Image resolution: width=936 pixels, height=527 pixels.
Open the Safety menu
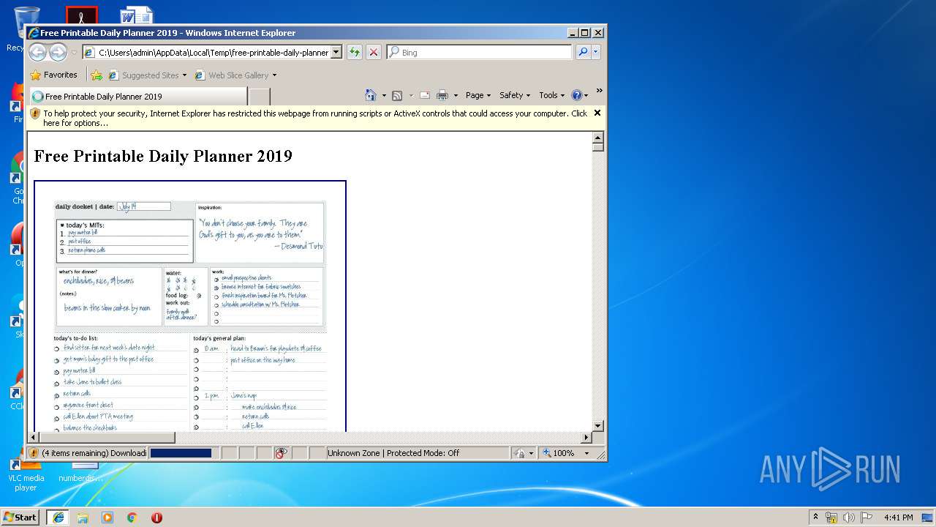click(514, 95)
